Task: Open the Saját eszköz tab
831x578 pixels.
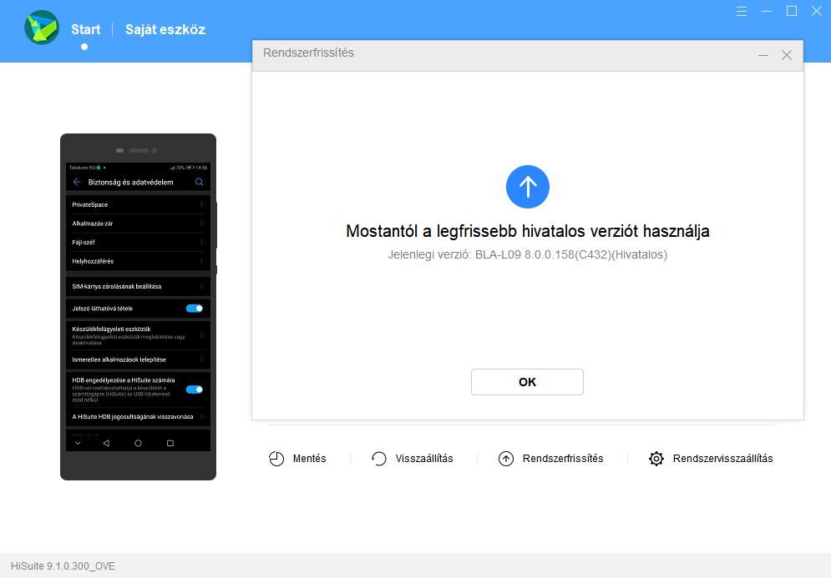Action: click(x=165, y=29)
